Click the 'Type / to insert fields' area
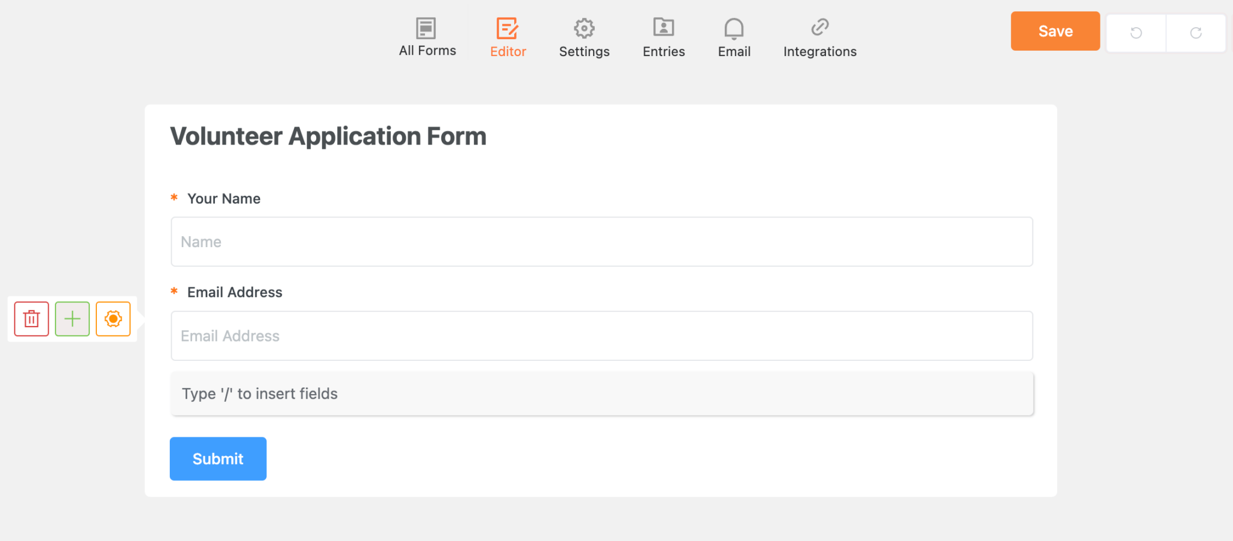Image resolution: width=1233 pixels, height=541 pixels. point(601,393)
